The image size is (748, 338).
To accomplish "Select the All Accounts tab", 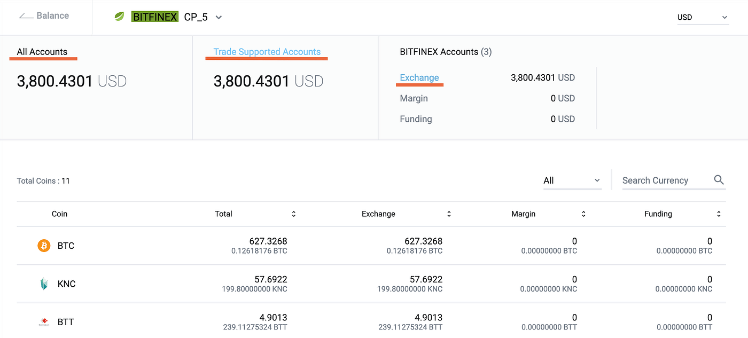I will click(x=42, y=52).
